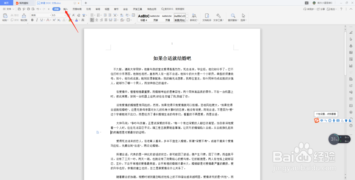This screenshot has height=180, width=355.
Task: Open the View (视图) tab
Action: coord(107,9)
